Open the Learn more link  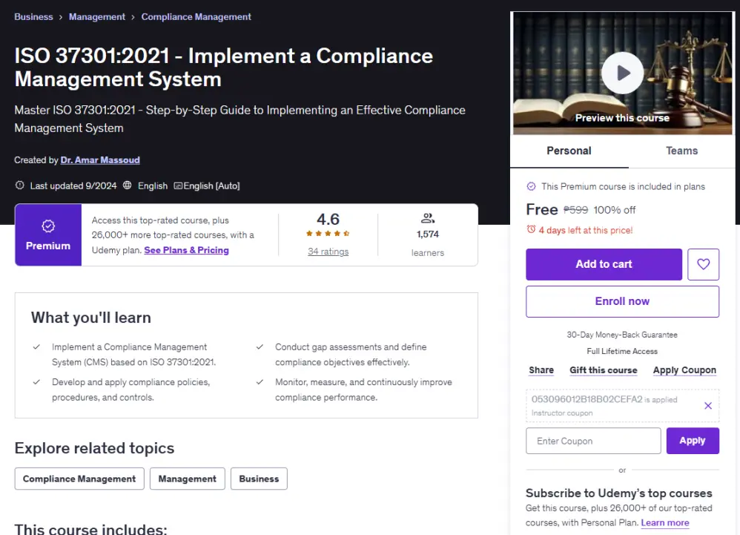[x=665, y=522]
